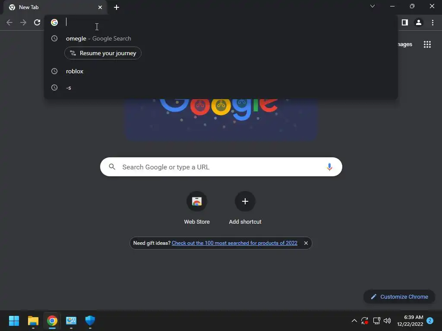
Task: Close the New Tab tab
Action: (x=100, y=7)
